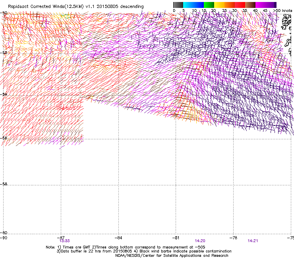The height and width of the screenshot is (258, 294).
Task: Click the "14:21" swath time label
Action: point(253,241)
